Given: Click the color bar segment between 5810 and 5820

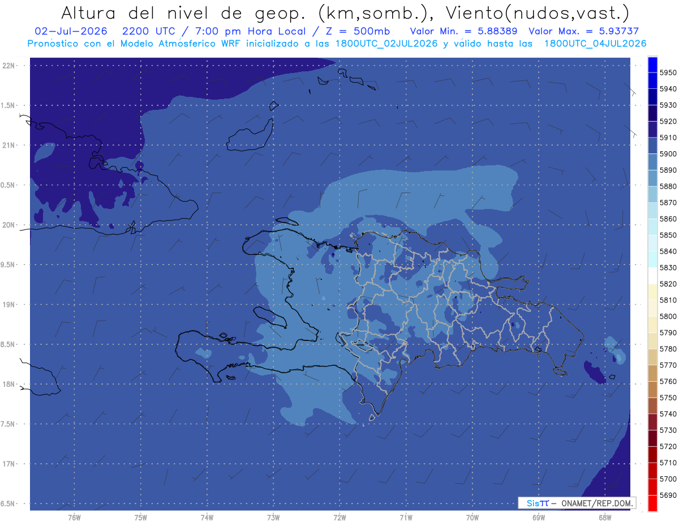Looking at the screenshot, I should click(x=652, y=292).
